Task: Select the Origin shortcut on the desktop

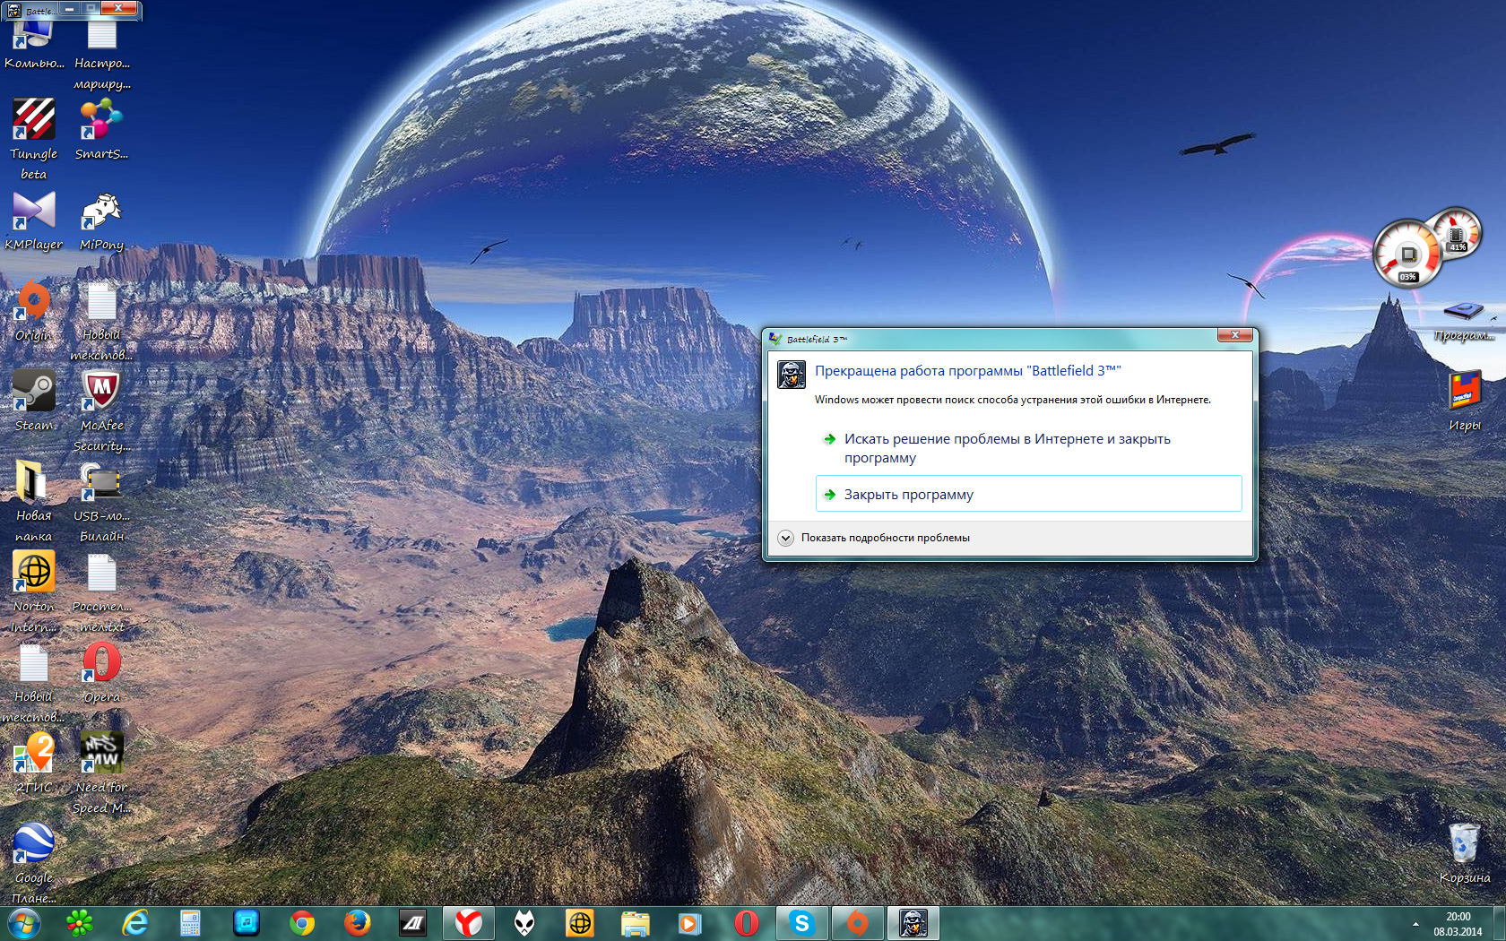Action: [x=34, y=312]
